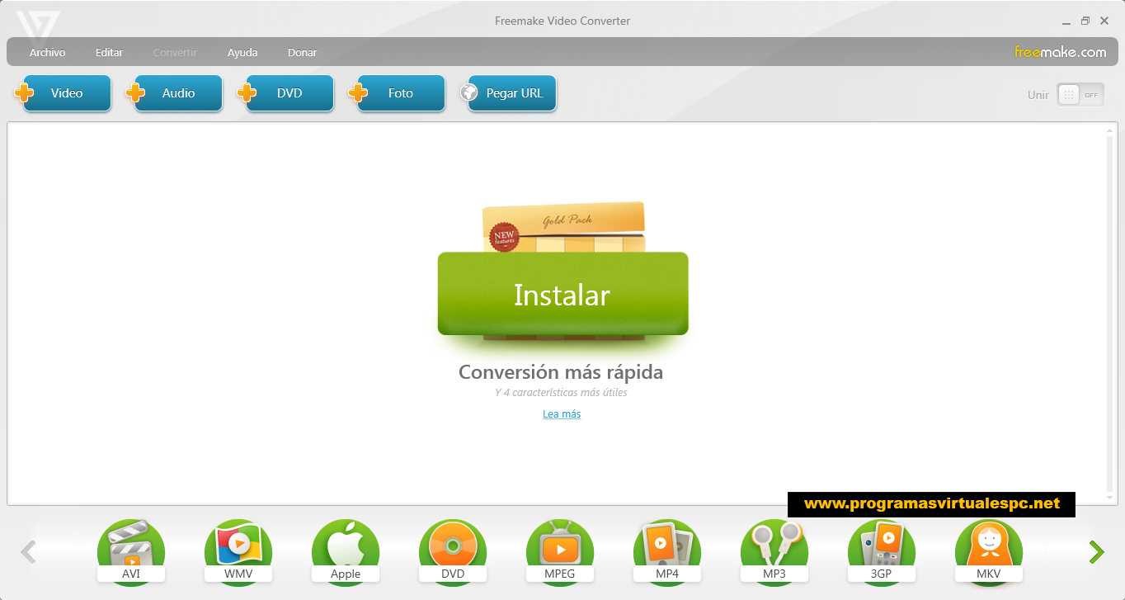Add audio files with Audio button
This screenshot has height=600, width=1125.
point(174,93)
